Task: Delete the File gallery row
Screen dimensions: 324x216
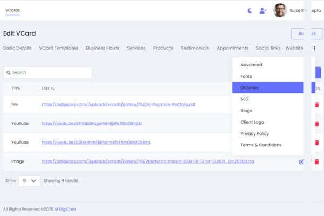Action: pyautogui.click(x=317, y=105)
